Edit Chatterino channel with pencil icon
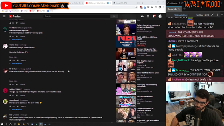Screen dimensions: 224x126 [x=212, y=15]
